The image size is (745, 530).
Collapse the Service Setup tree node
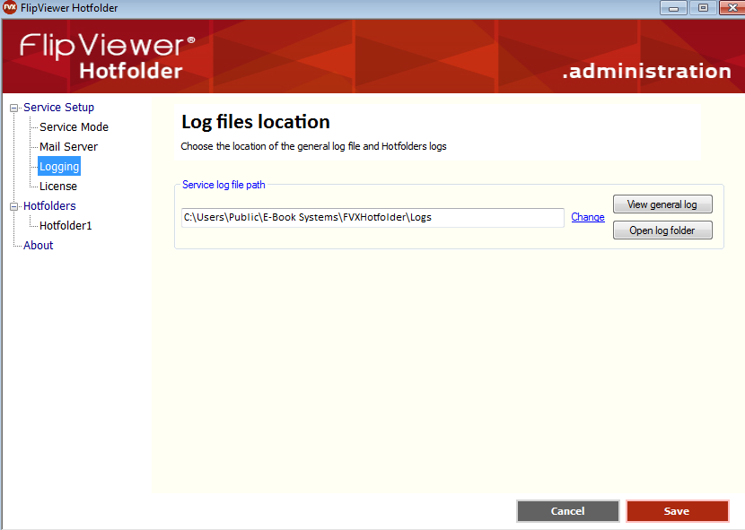point(13,108)
